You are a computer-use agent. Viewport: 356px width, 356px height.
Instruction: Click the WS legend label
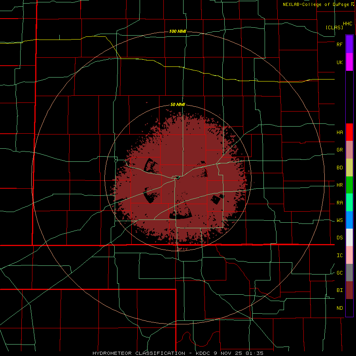point(339,220)
